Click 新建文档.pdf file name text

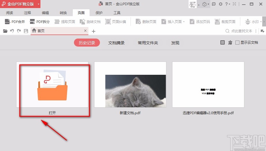(x=130, y=113)
